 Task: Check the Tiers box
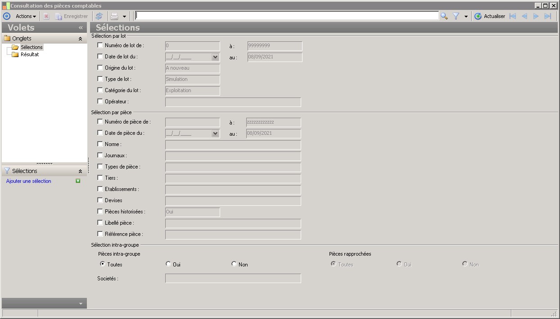(100, 177)
